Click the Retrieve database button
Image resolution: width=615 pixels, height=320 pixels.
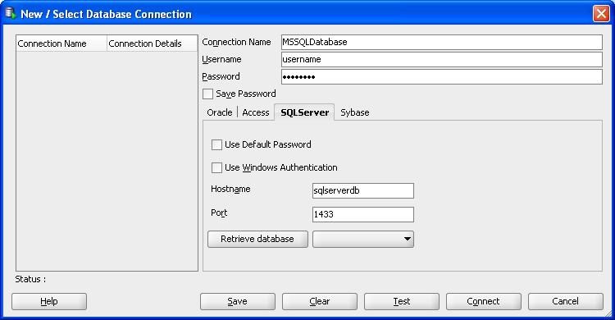(257, 239)
